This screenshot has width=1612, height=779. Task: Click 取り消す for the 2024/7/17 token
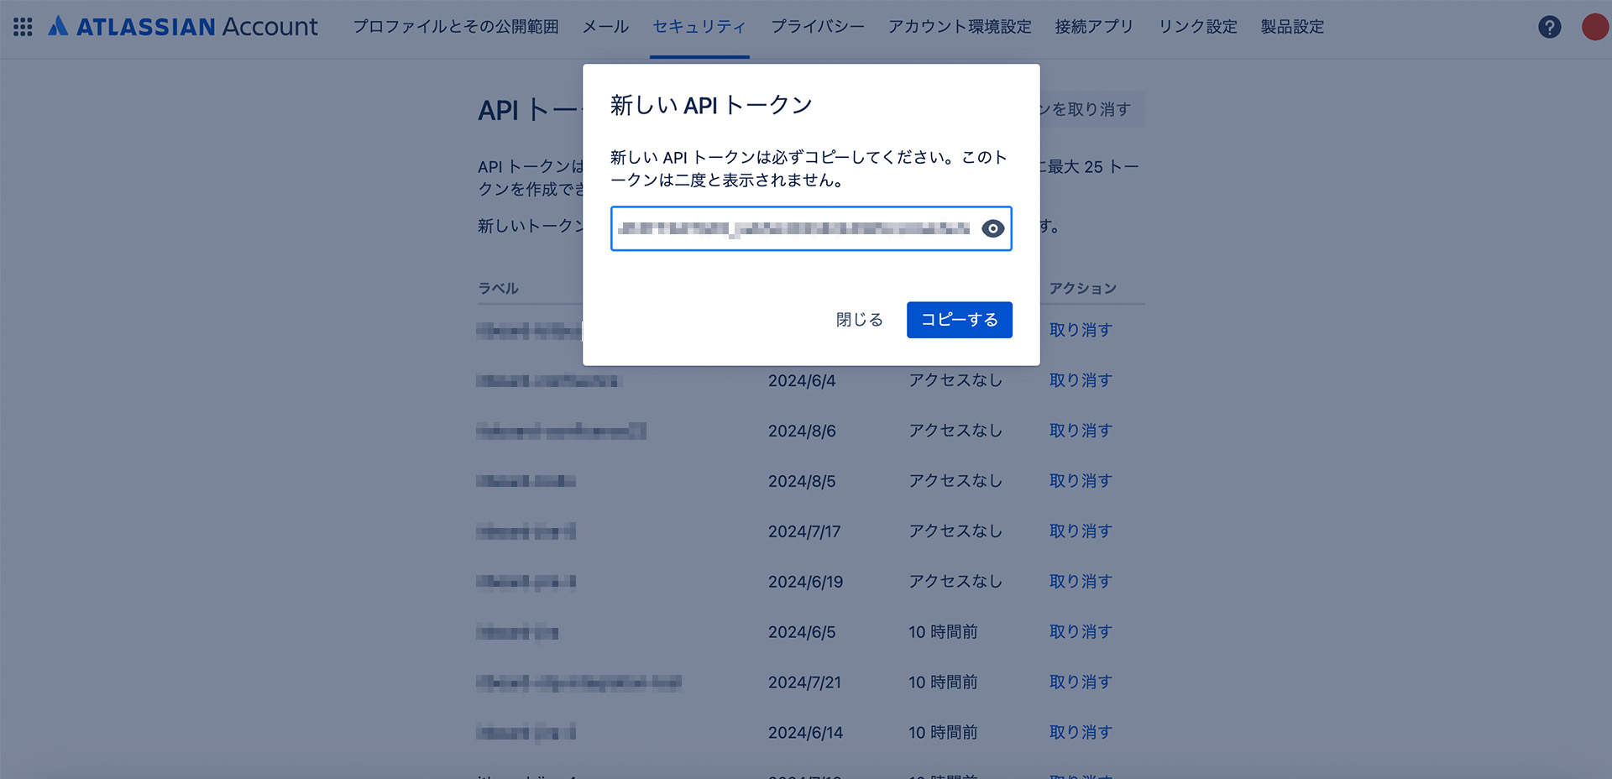click(x=1080, y=531)
